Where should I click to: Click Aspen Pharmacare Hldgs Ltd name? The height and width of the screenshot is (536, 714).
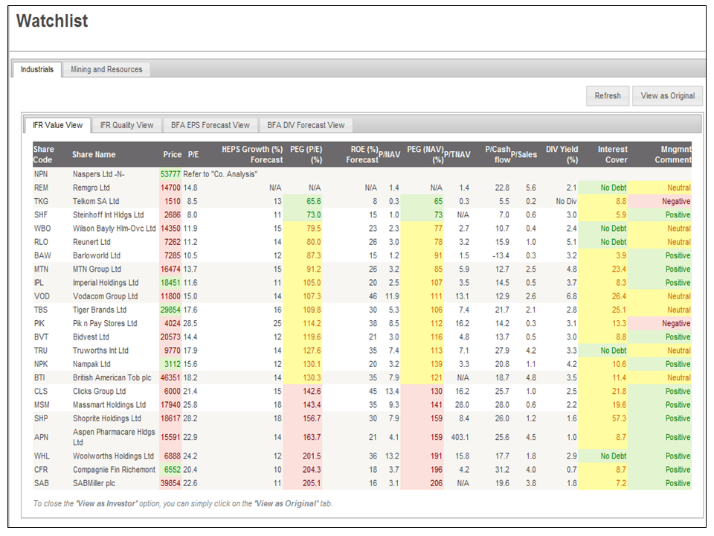[x=113, y=437]
